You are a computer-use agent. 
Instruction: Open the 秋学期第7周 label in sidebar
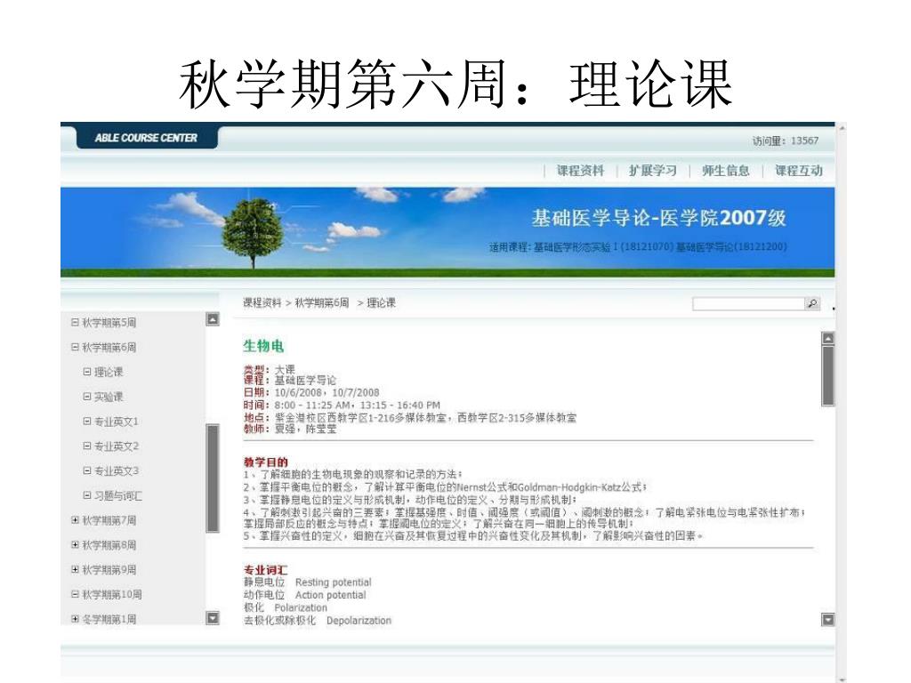pyautogui.click(x=109, y=520)
